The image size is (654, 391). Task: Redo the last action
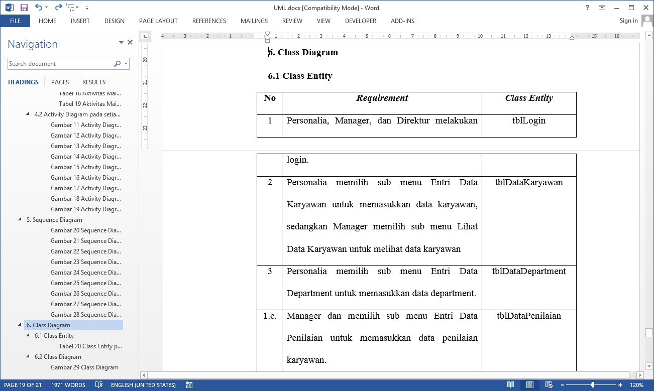58,8
